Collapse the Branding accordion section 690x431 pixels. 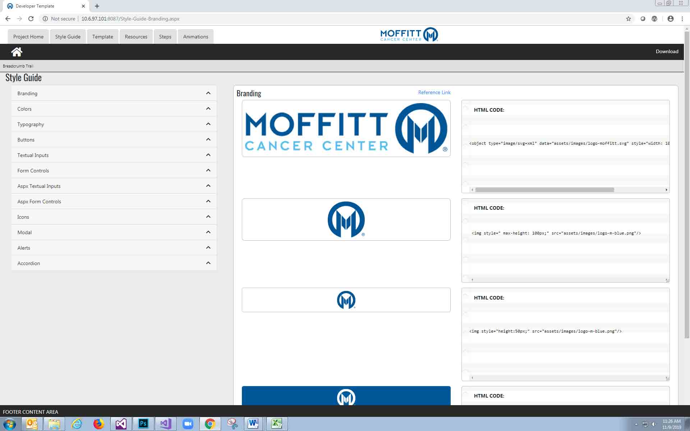pos(208,93)
